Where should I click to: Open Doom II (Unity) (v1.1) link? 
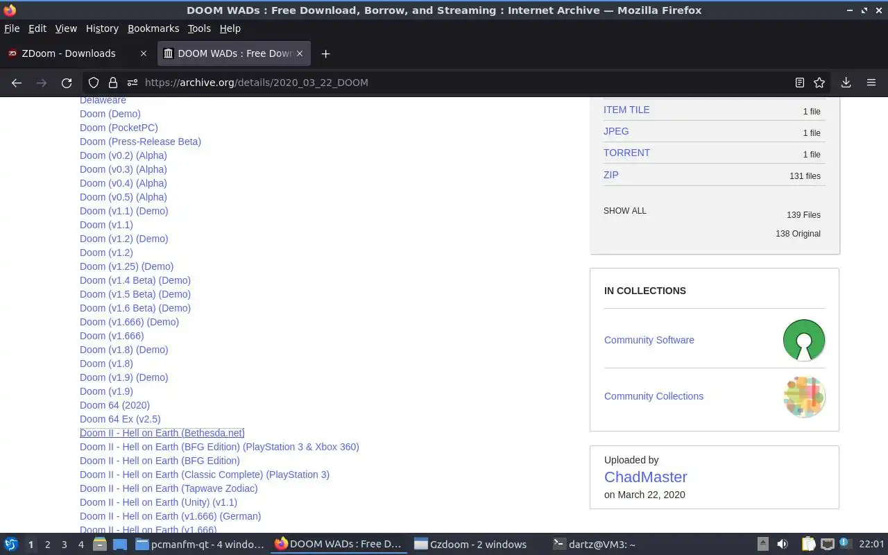(x=158, y=502)
